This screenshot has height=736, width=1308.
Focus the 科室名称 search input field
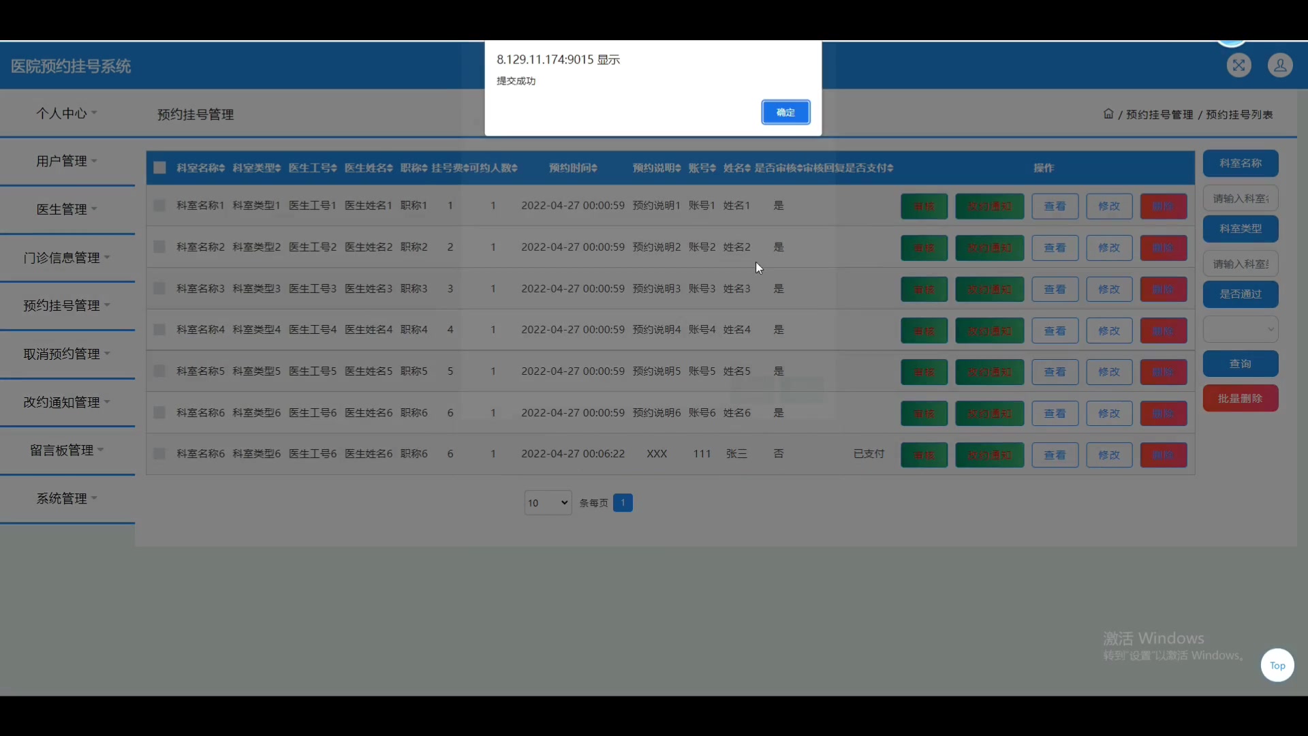[1241, 198]
